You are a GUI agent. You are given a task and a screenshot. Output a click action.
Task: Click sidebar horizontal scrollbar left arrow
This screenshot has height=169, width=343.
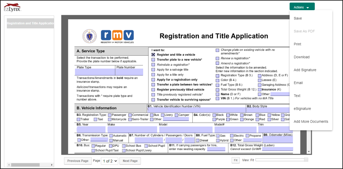coord(9,165)
